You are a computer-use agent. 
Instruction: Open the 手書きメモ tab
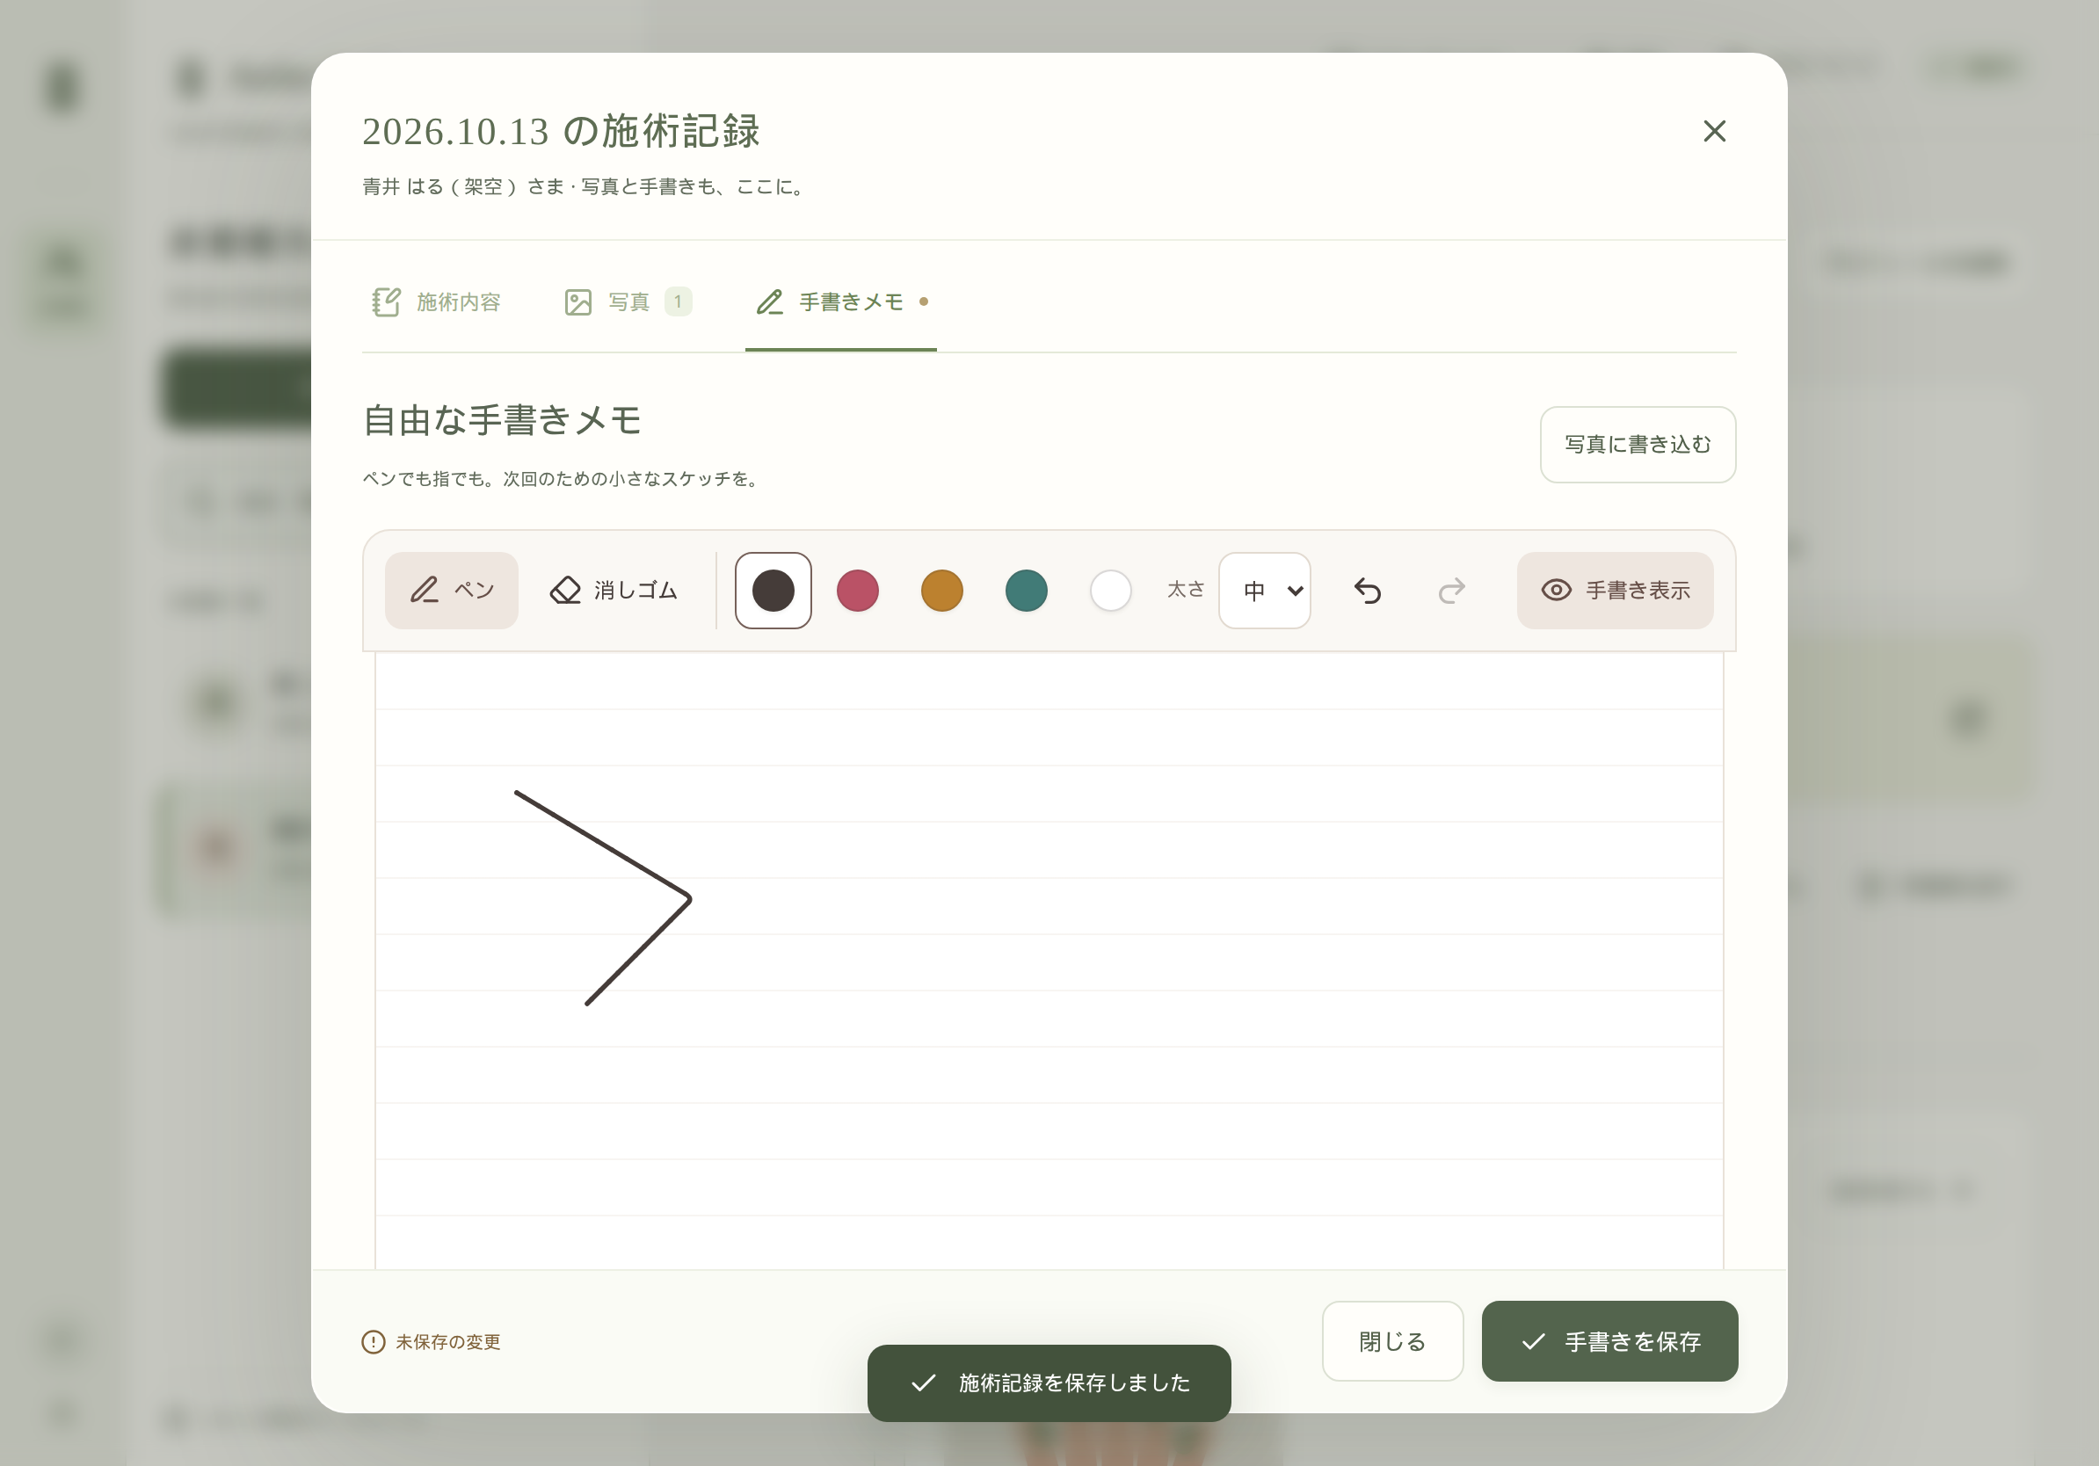(x=841, y=301)
